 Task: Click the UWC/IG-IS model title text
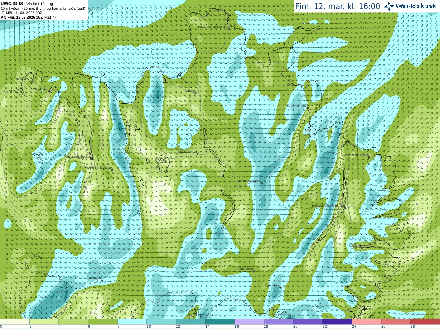pyautogui.click(x=12, y=3)
